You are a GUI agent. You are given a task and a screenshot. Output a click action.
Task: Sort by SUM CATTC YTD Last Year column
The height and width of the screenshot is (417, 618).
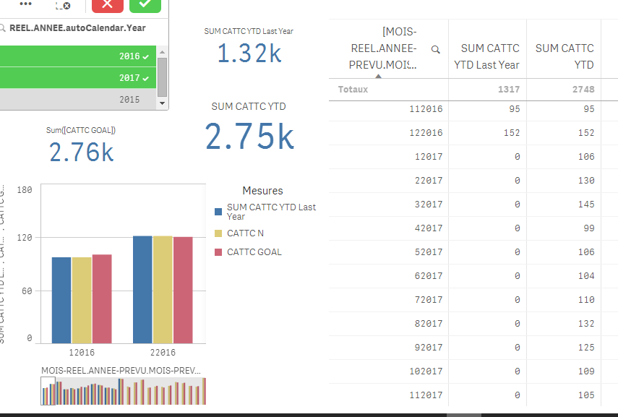click(486, 56)
